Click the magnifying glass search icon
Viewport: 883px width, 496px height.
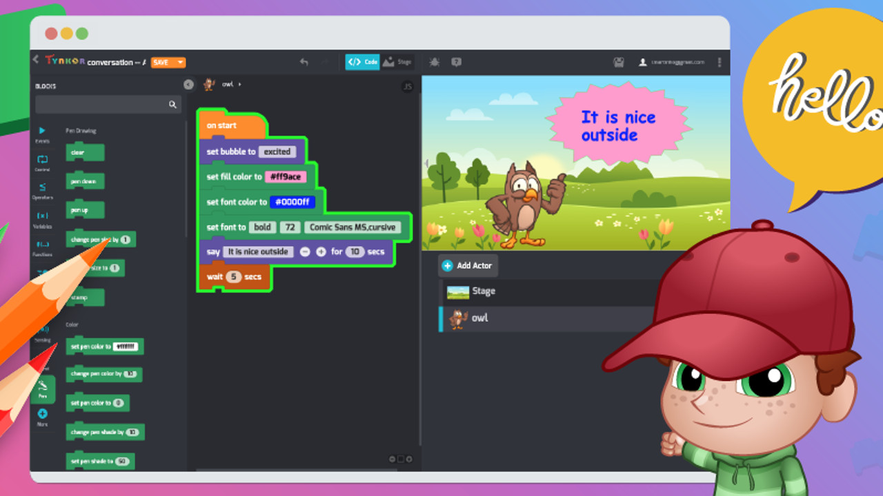tap(173, 105)
